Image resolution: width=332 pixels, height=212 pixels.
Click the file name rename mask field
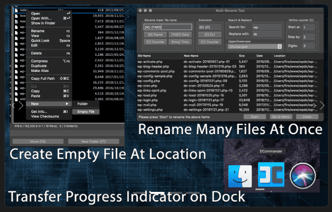click(168, 27)
